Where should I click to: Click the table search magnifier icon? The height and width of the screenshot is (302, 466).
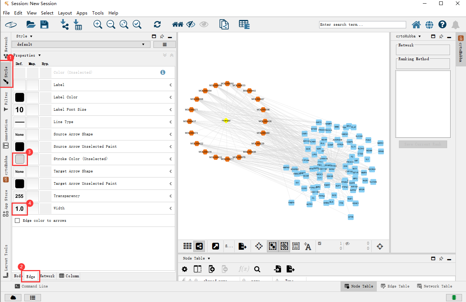click(257, 269)
